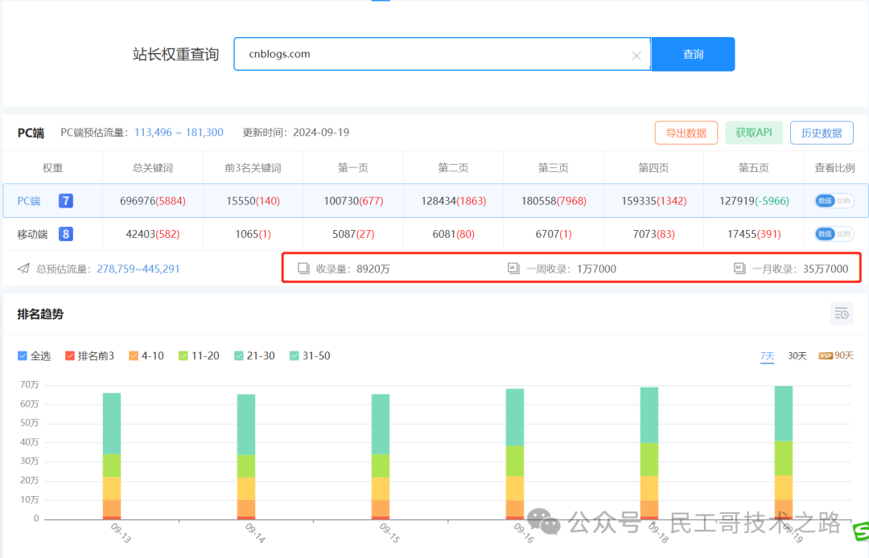Image resolution: width=869 pixels, height=558 pixels.
Task: Click total traffic estimate 278,759~445,291
Action: point(138,269)
